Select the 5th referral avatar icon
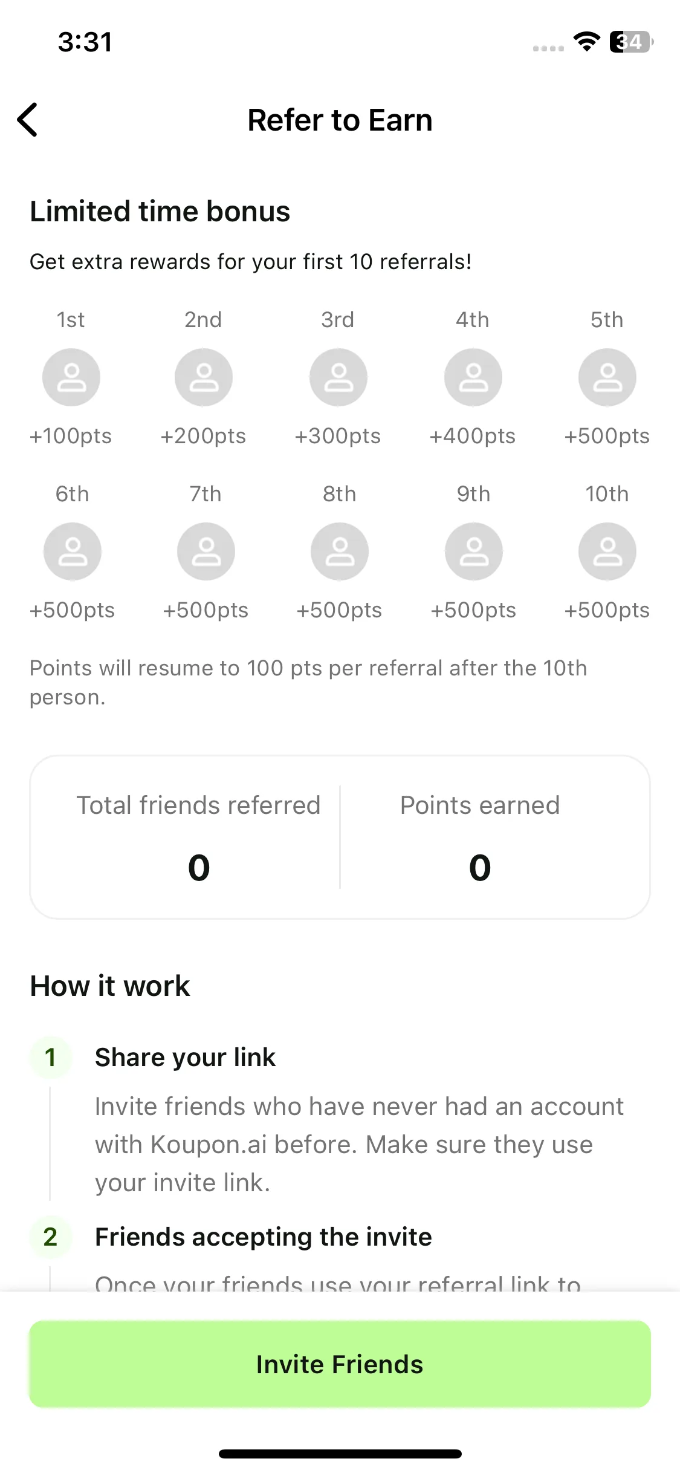The image size is (680, 1473). (607, 377)
